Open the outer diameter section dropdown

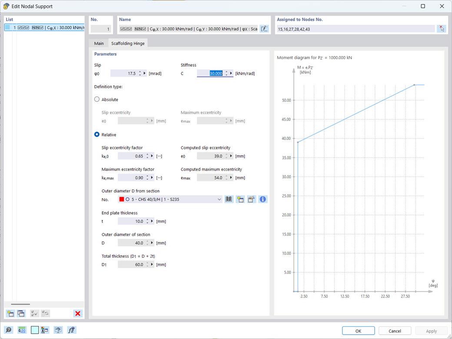(219, 199)
